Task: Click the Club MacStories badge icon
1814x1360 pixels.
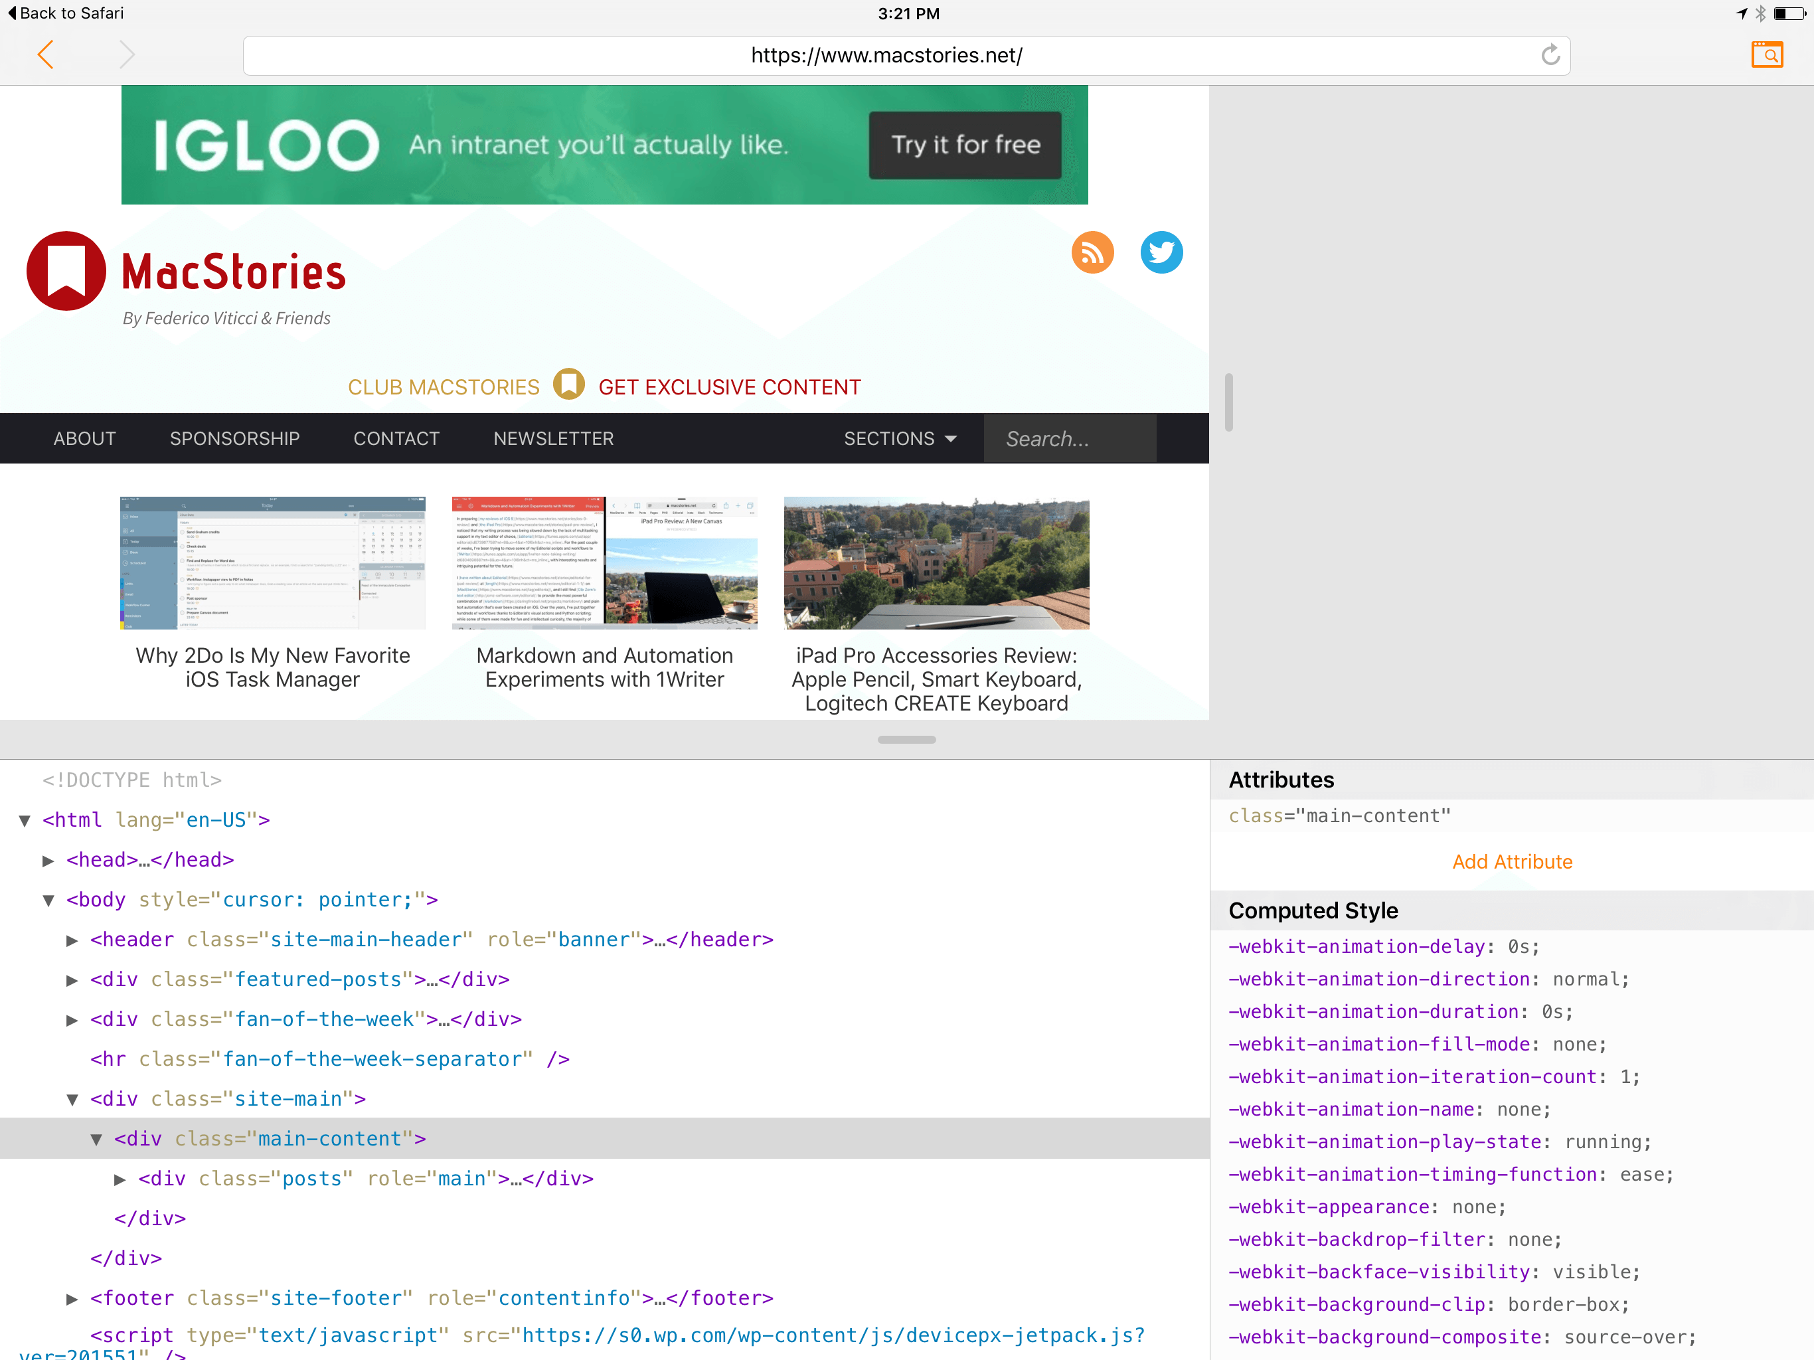Action: click(x=568, y=384)
